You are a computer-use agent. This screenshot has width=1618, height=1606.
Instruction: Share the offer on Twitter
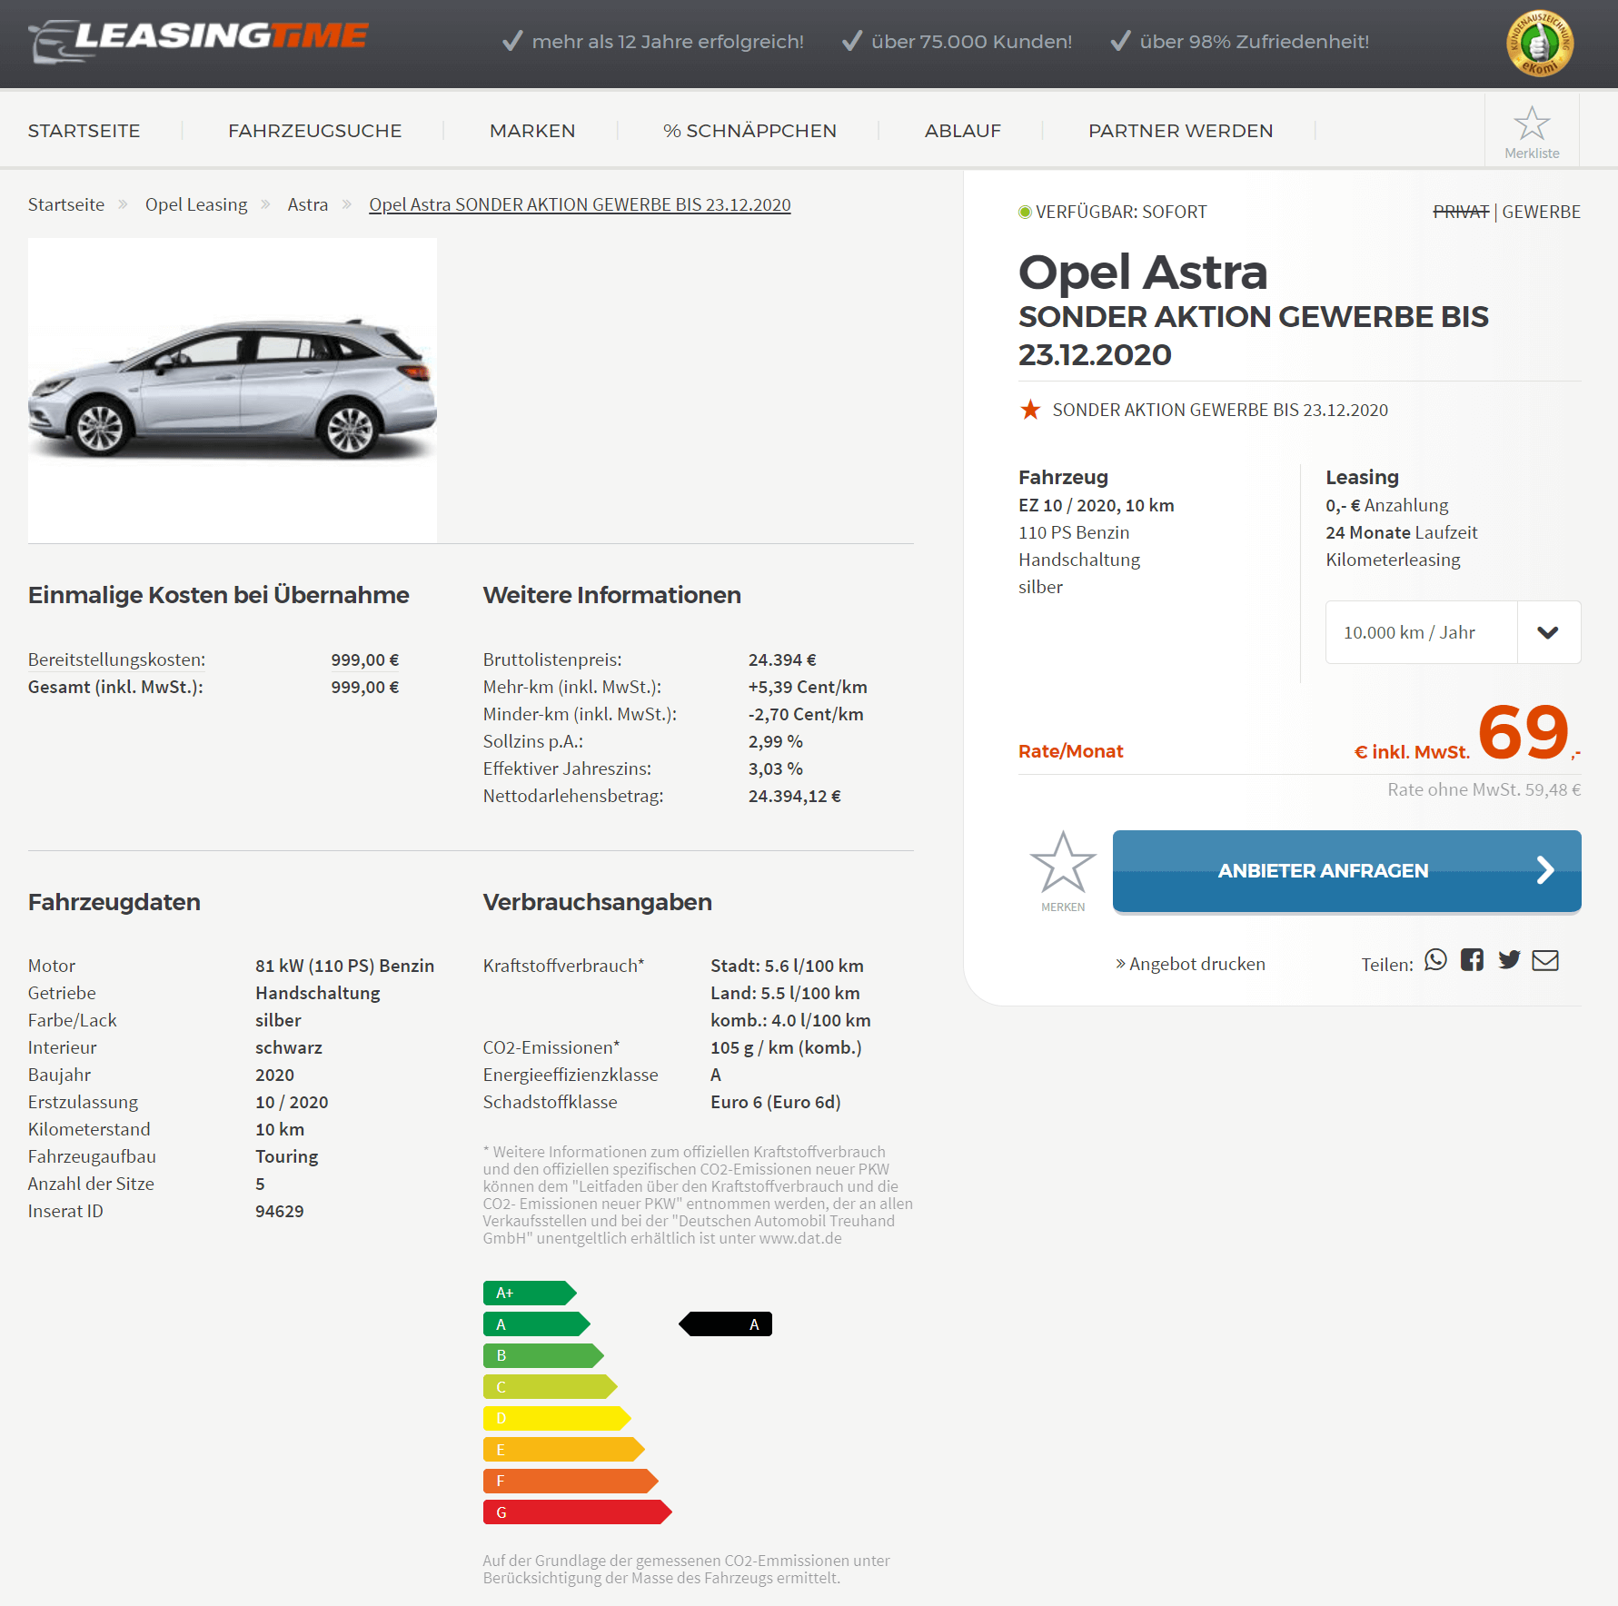(1509, 960)
